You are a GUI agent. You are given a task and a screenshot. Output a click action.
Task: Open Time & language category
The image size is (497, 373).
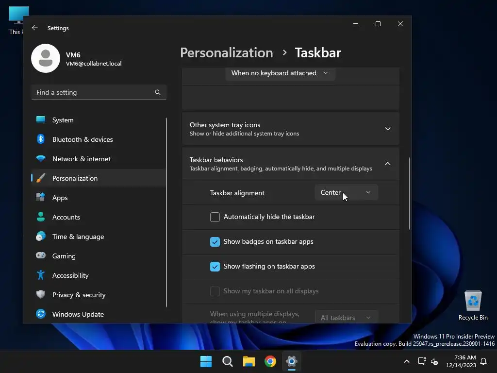(98, 237)
